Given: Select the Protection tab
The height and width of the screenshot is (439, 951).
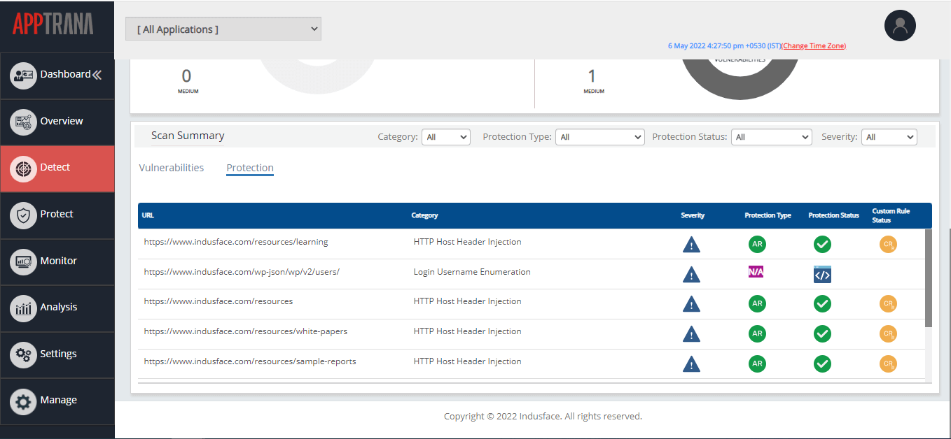Looking at the screenshot, I should click(x=250, y=168).
